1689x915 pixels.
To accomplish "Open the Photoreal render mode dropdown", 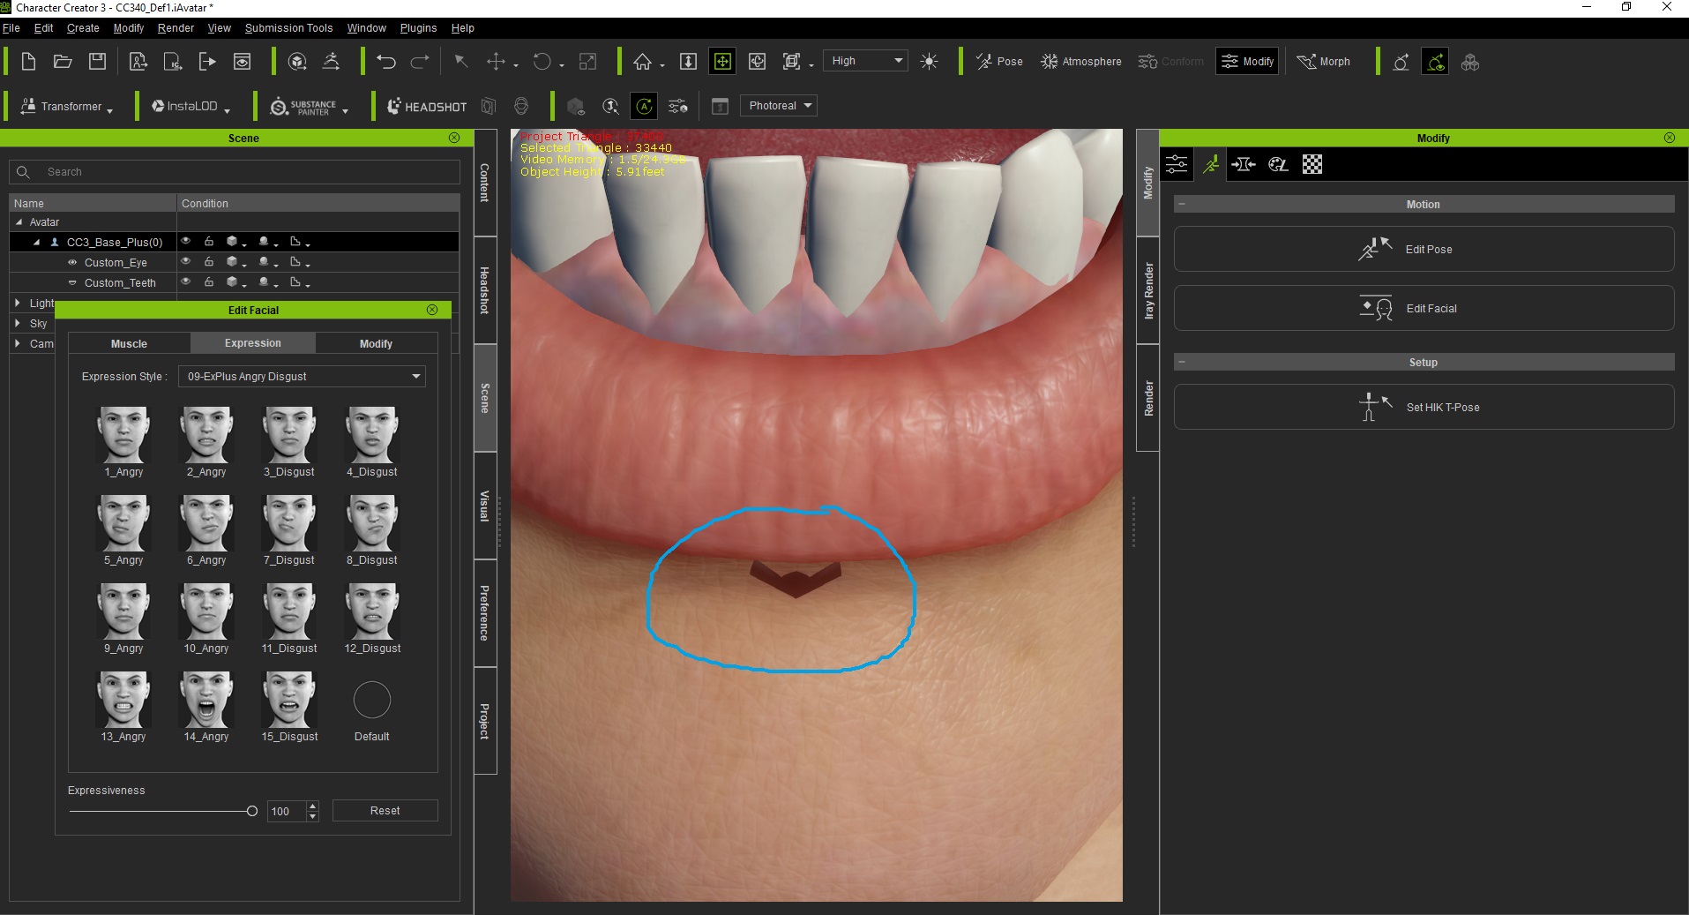I will click(x=778, y=106).
